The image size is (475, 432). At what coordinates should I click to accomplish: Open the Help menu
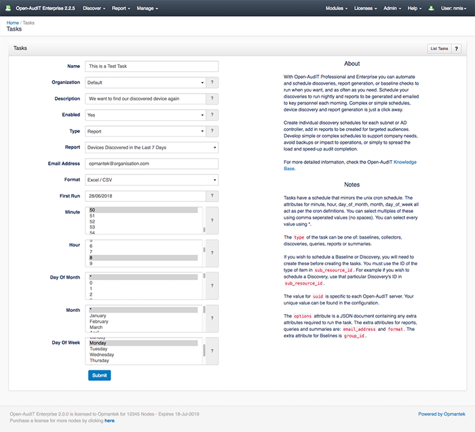coord(415,8)
